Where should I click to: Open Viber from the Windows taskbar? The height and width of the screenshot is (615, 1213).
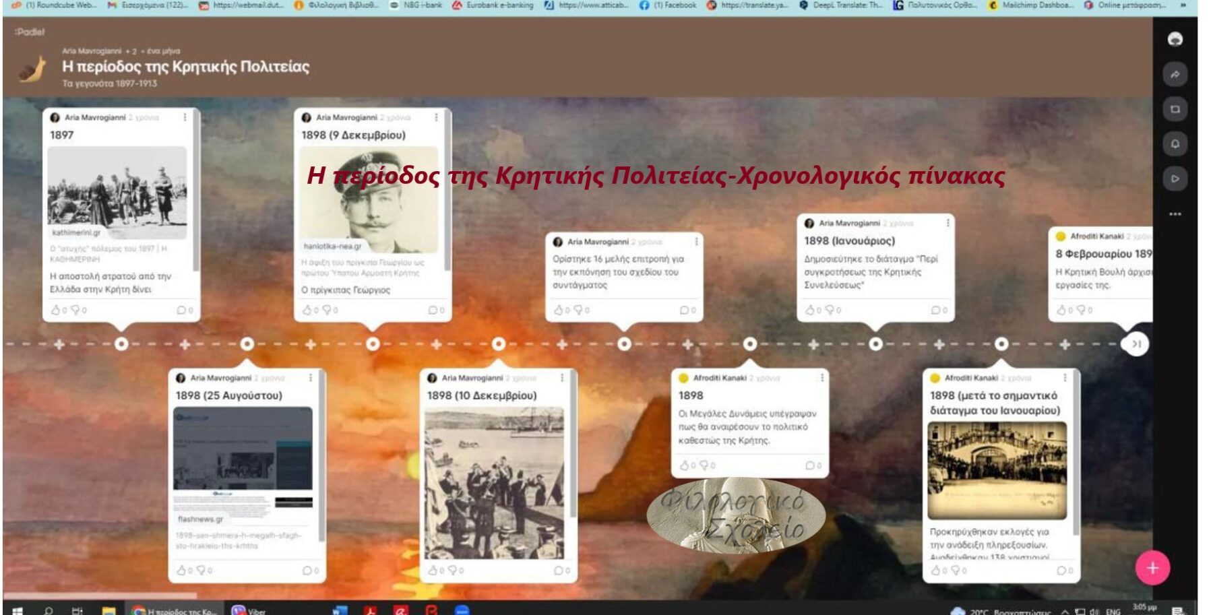249,610
